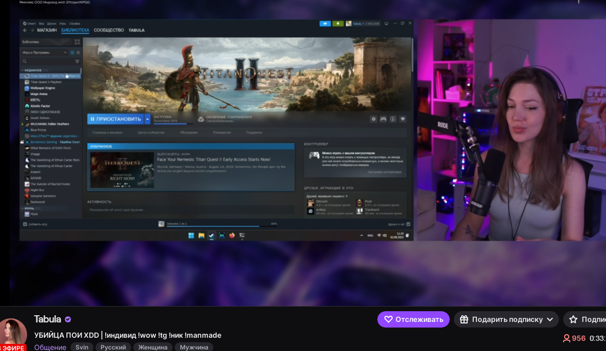Open controller layout icon
This screenshot has width=606, height=351.
point(383,119)
